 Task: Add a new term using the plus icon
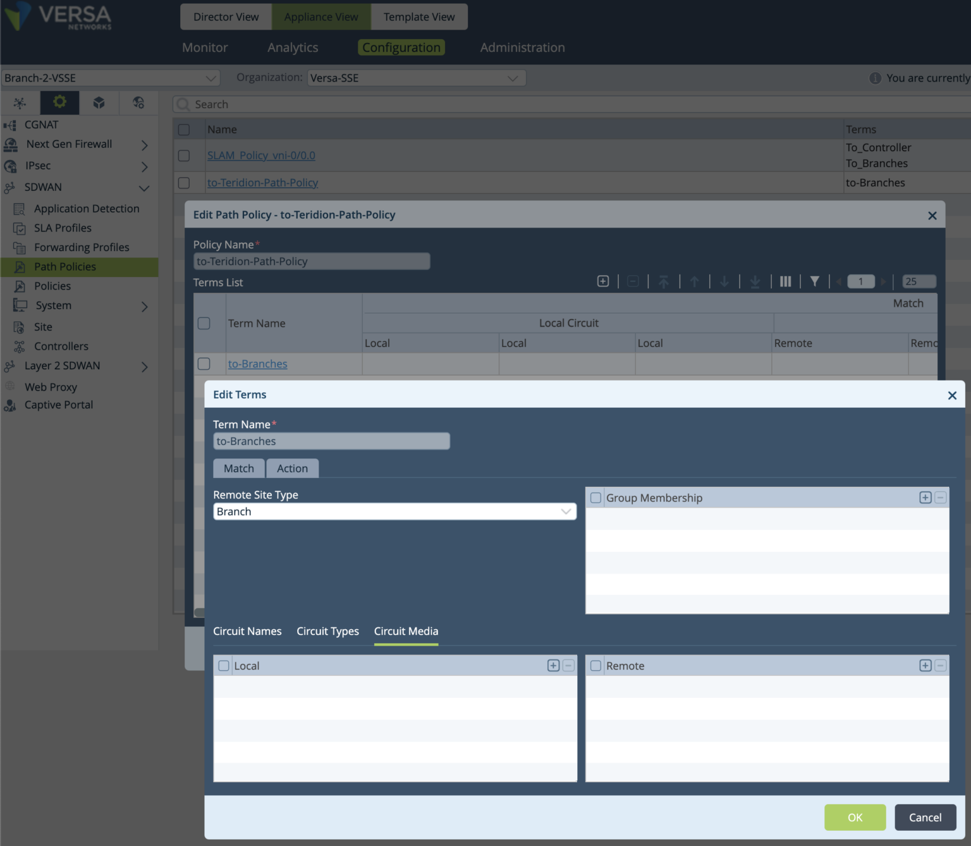[602, 281]
